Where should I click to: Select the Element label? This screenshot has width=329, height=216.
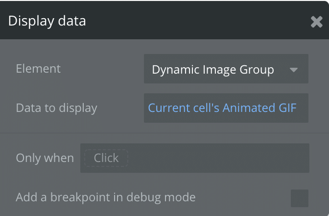click(x=38, y=69)
